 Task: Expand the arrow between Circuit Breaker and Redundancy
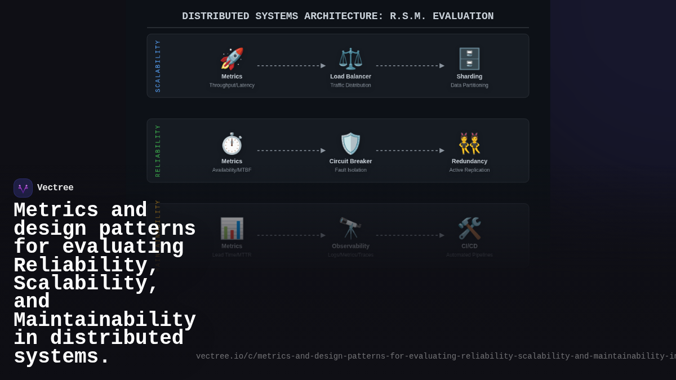410,150
